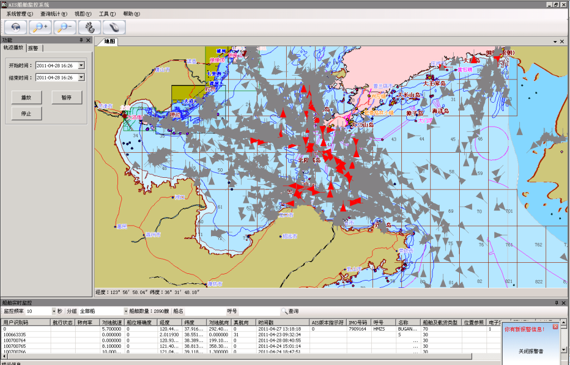
Task: Pin the 功能 side panel
Action: pyautogui.click(x=81, y=40)
